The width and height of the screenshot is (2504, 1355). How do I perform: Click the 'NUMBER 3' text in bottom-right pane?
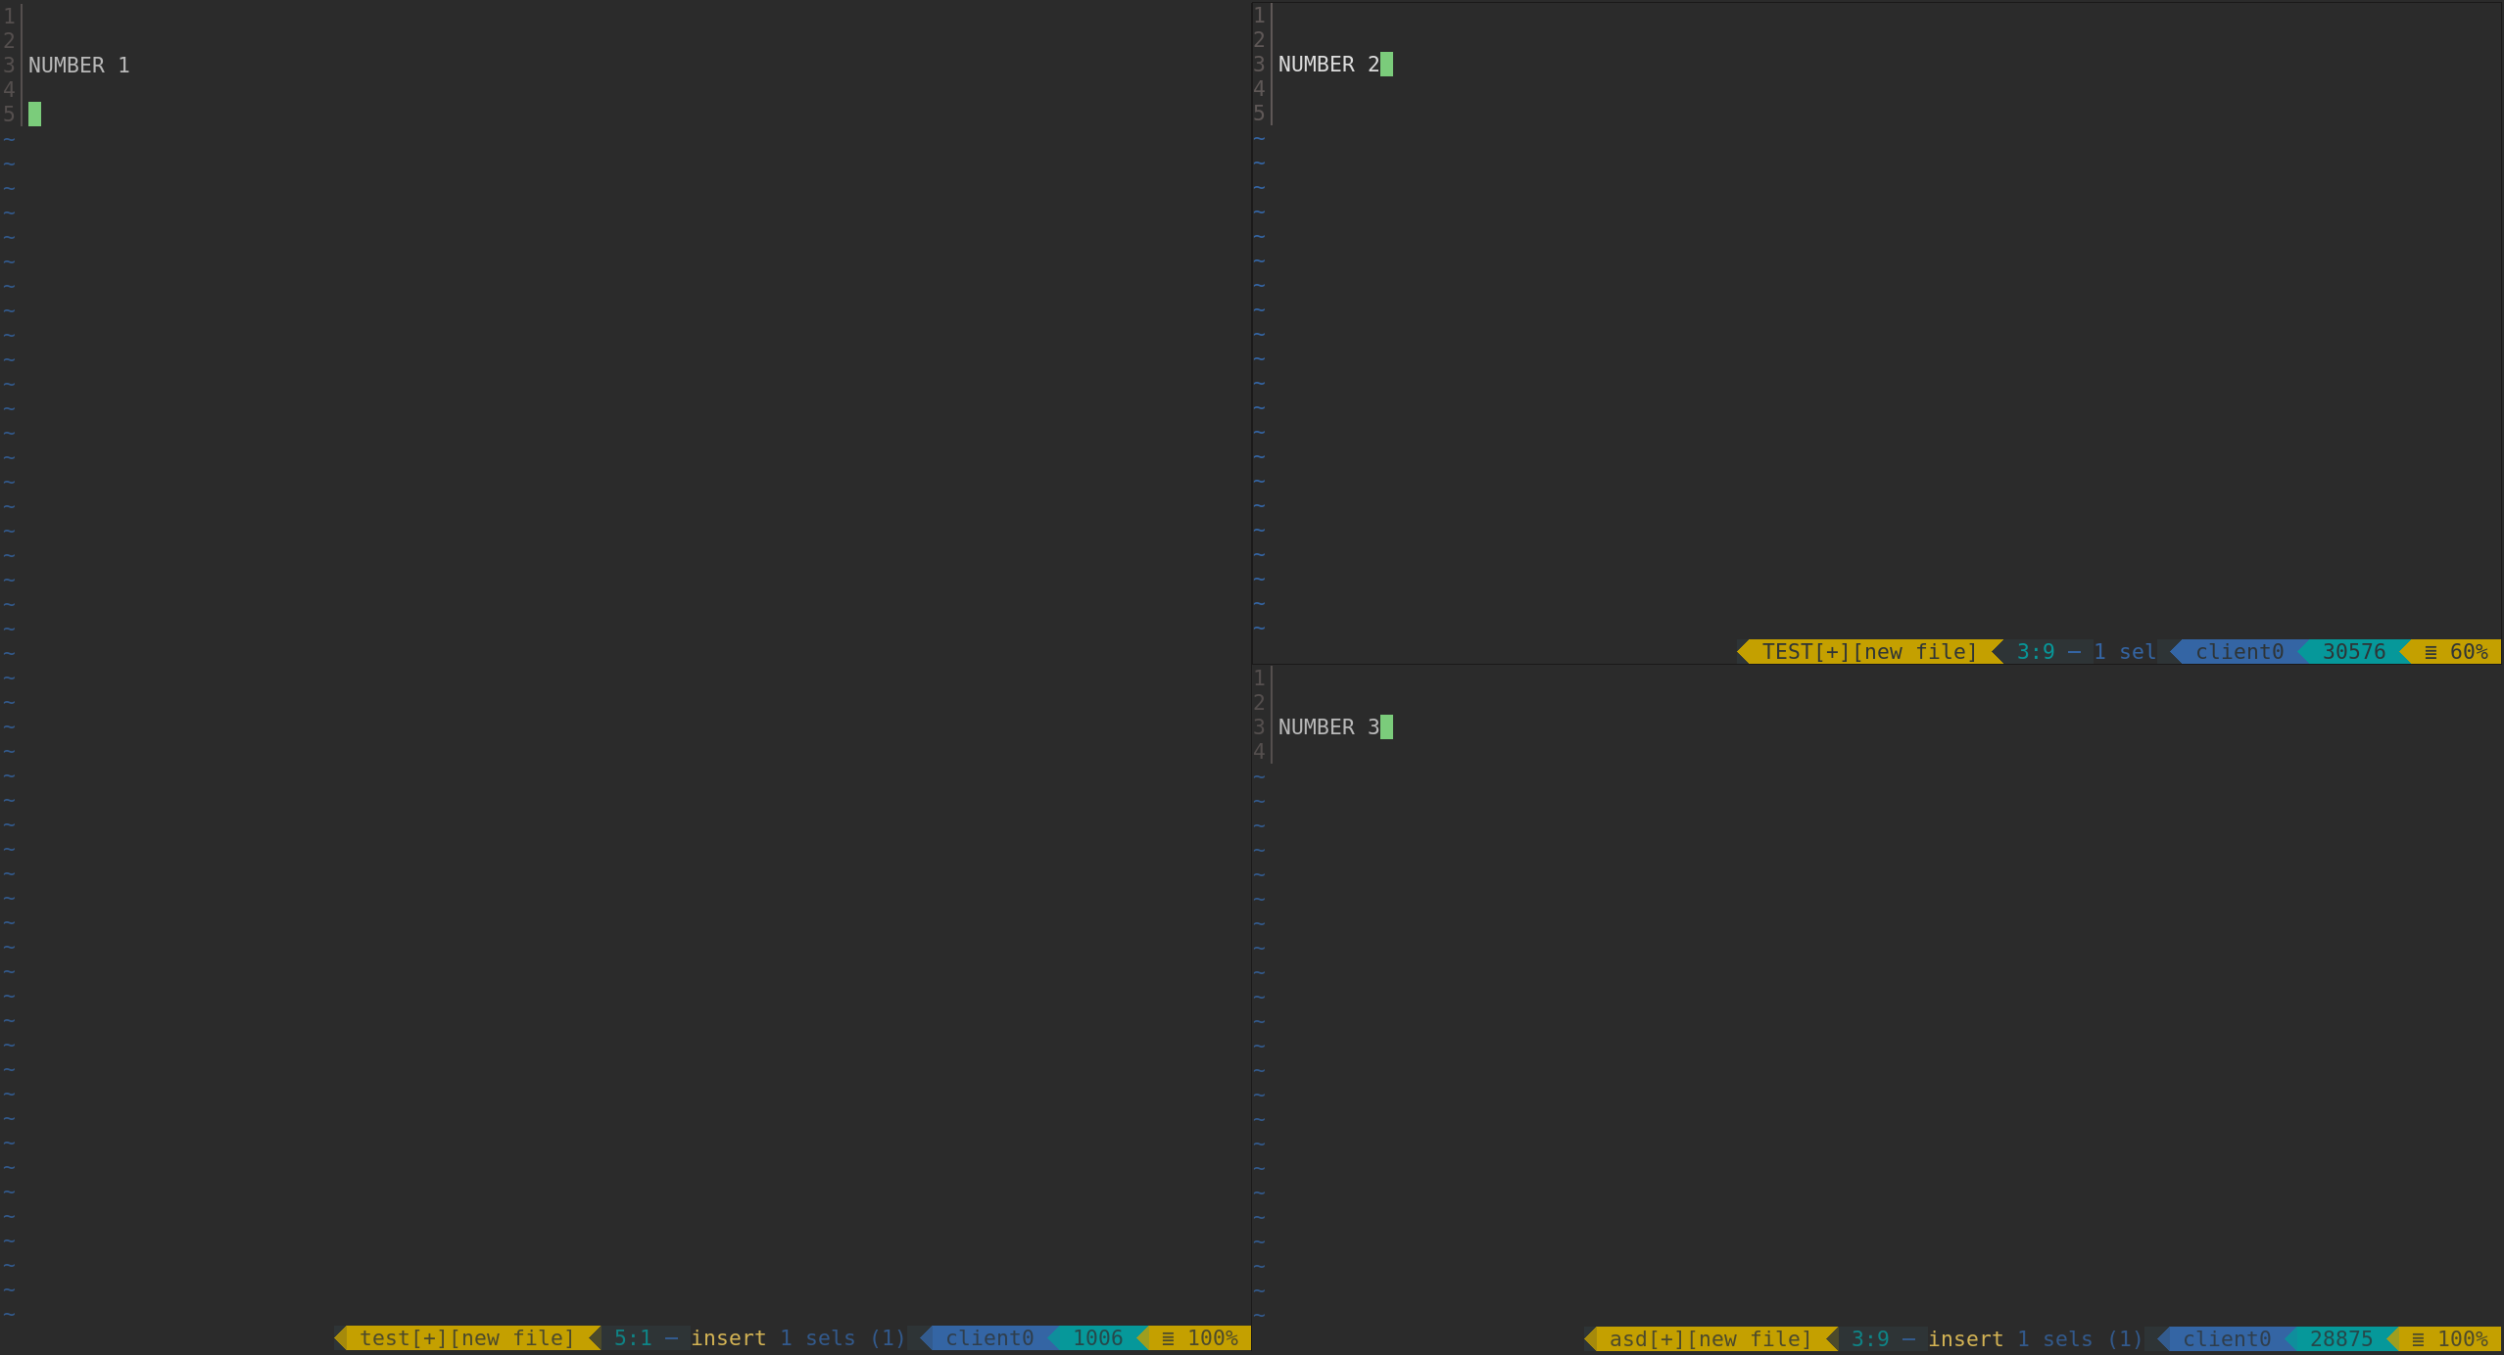[x=1328, y=727]
